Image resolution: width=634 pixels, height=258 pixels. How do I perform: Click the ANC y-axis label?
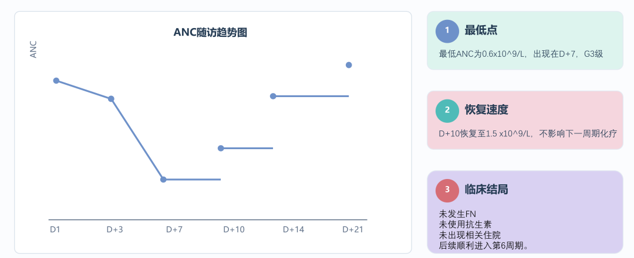coord(33,50)
